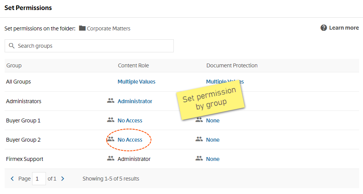
Task: Select the Buyer Group 2 name
Action: coord(23,140)
